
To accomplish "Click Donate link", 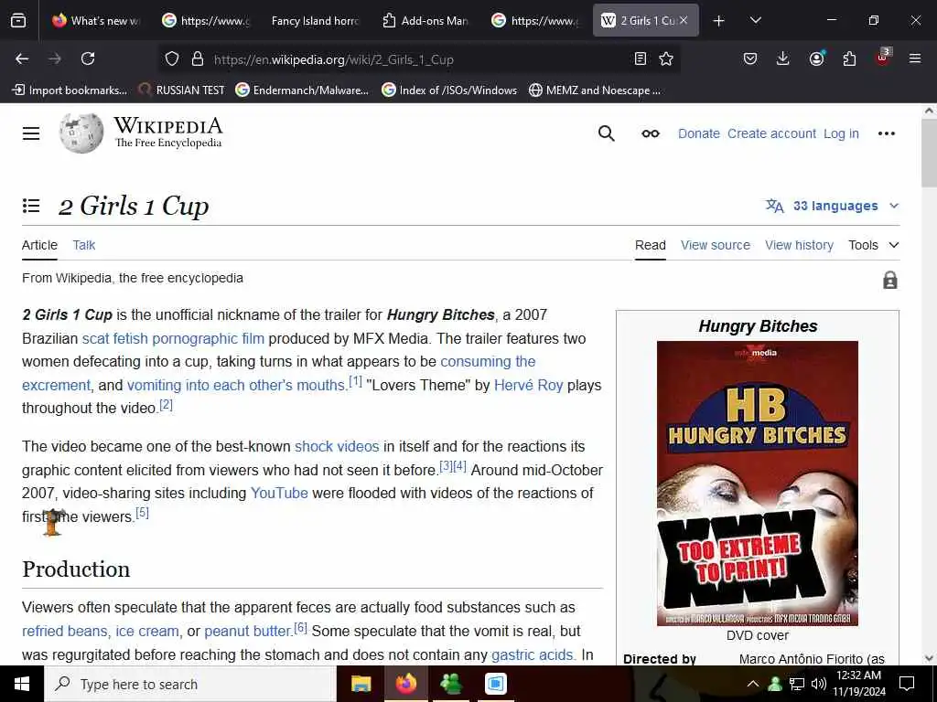I will [x=698, y=133].
